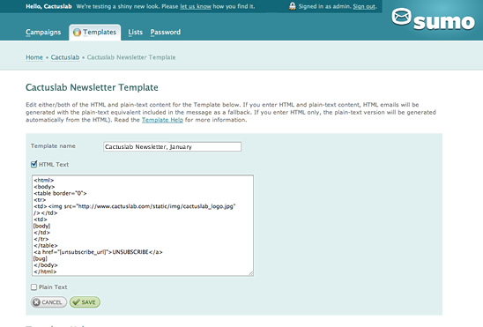Click the Templates tab globe icon

(77, 32)
